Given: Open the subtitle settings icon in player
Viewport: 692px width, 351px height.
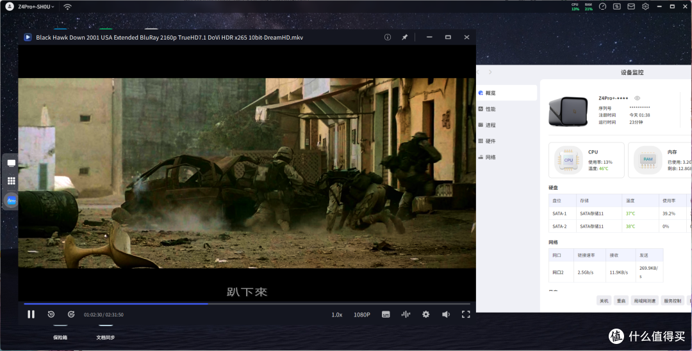Looking at the screenshot, I should (x=386, y=315).
